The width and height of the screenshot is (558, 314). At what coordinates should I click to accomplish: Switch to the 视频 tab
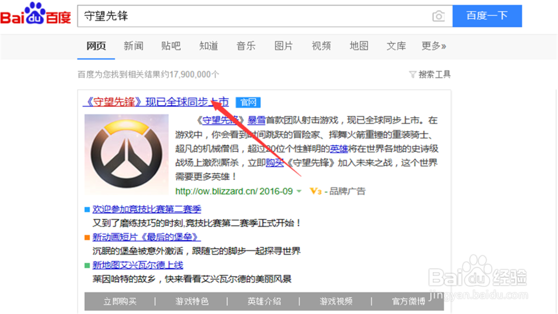point(321,46)
